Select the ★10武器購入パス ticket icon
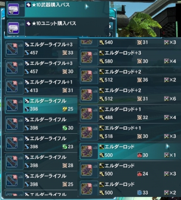Screen dimensions: 181x200 [13, 9]
